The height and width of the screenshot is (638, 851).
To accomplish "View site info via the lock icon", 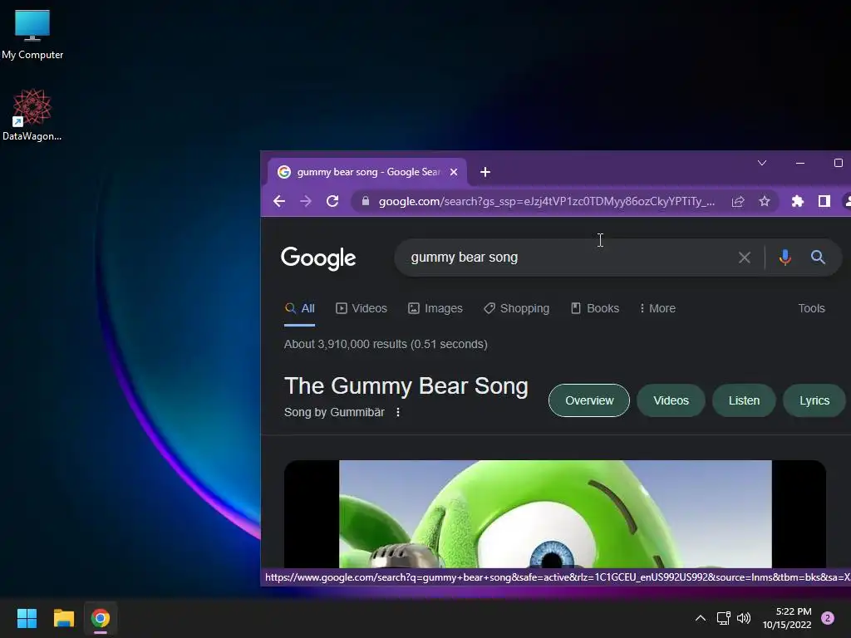I will [x=366, y=201].
